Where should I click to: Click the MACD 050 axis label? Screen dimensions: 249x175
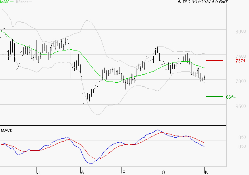pyautogui.click(x=242, y=137)
